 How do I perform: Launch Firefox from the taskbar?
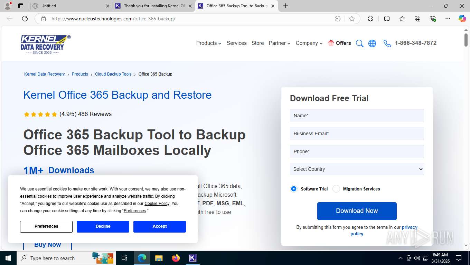[176, 258]
